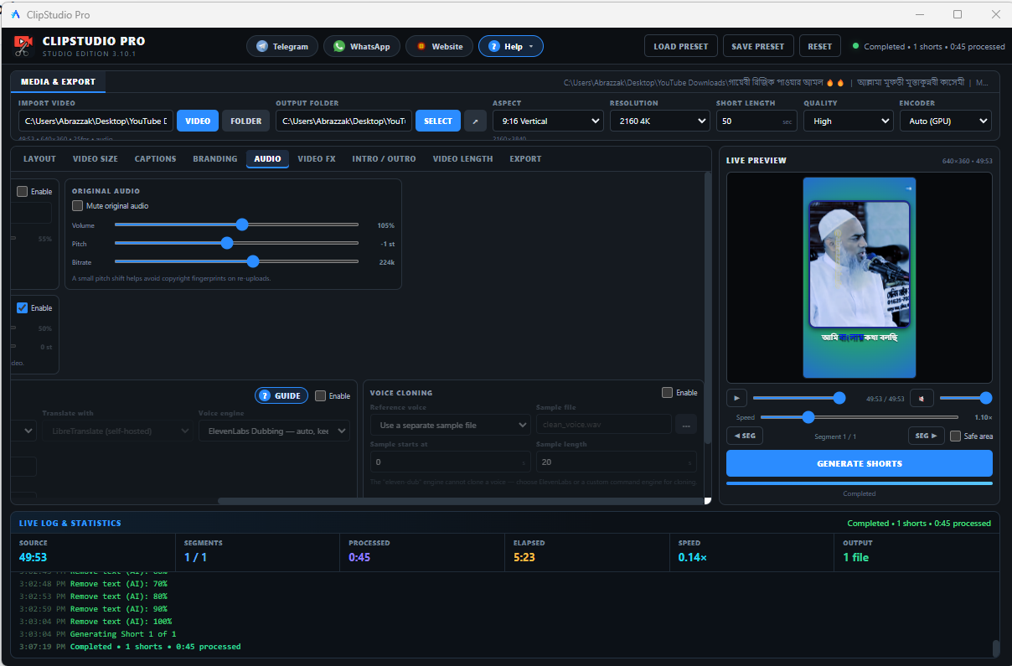This screenshot has height=666, width=1012.
Task: Browse for the voice sample file
Action: [x=686, y=425]
